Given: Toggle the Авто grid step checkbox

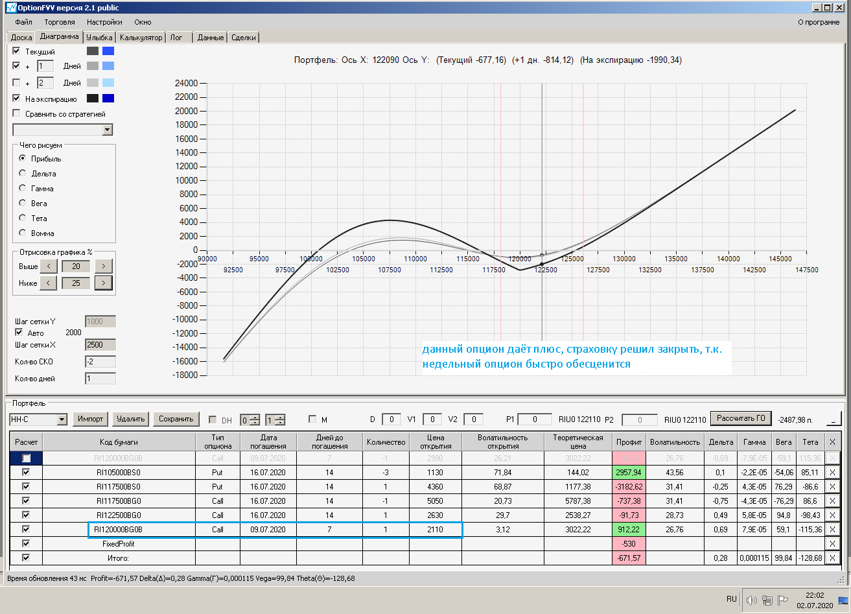Looking at the screenshot, I should pyautogui.click(x=19, y=333).
